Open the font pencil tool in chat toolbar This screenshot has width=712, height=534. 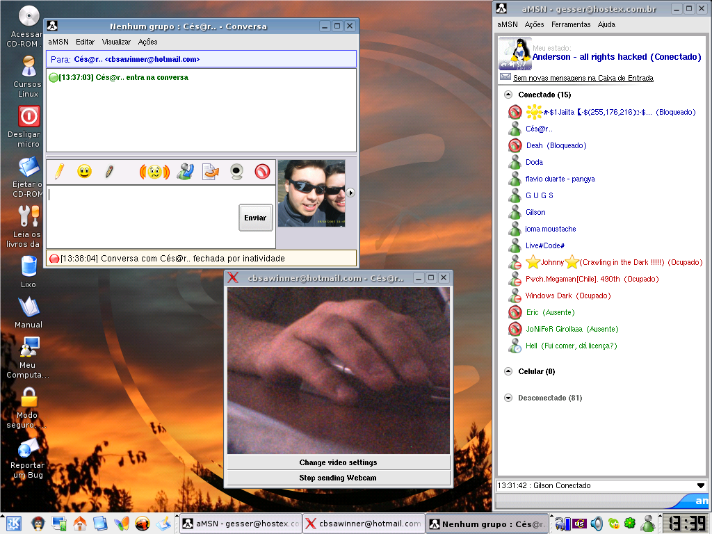60,172
